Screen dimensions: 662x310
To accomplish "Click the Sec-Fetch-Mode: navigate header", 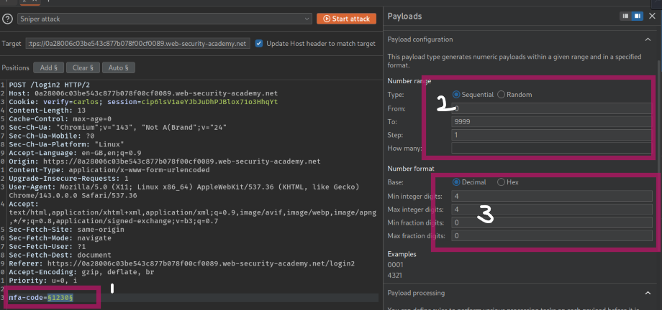I will click(x=60, y=238).
